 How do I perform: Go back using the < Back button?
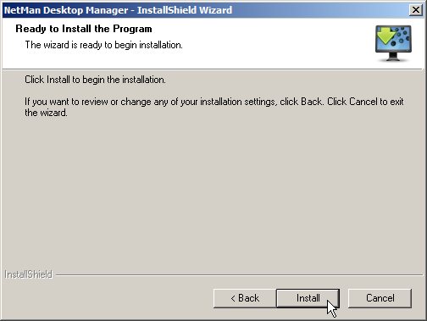tap(245, 298)
